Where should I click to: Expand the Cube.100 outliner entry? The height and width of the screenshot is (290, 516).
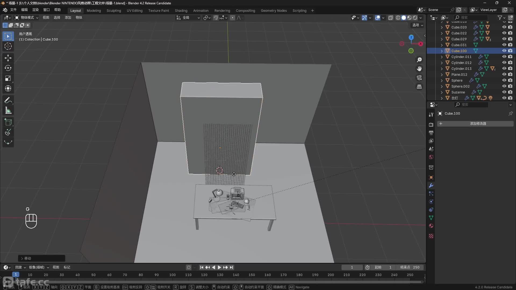442,51
